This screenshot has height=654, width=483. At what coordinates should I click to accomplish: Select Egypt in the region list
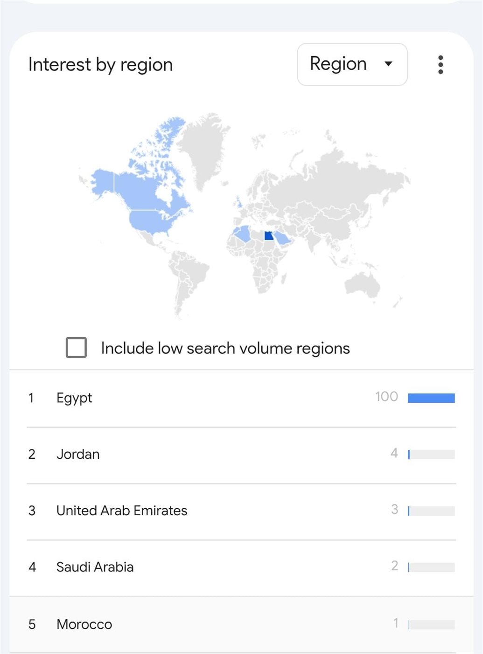click(x=241, y=398)
